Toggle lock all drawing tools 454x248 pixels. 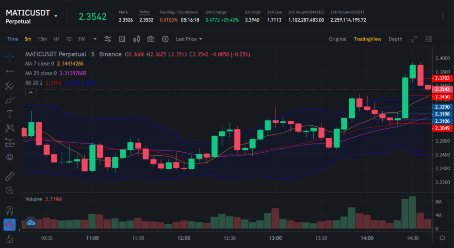[10, 239]
